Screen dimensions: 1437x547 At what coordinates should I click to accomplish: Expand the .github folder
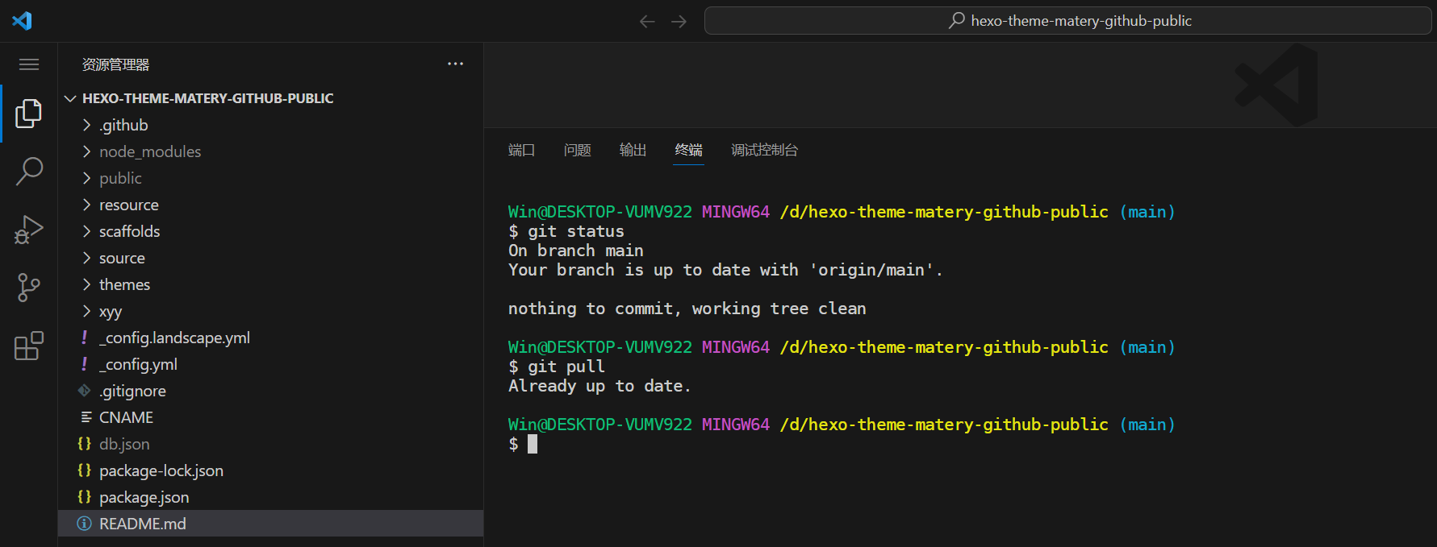(86, 125)
